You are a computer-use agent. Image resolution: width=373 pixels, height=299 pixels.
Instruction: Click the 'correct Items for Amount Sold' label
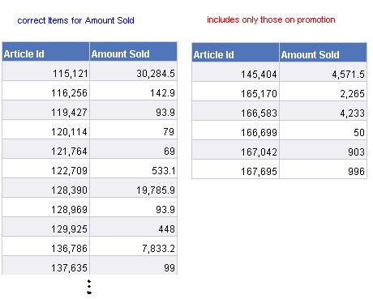(75, 20)
